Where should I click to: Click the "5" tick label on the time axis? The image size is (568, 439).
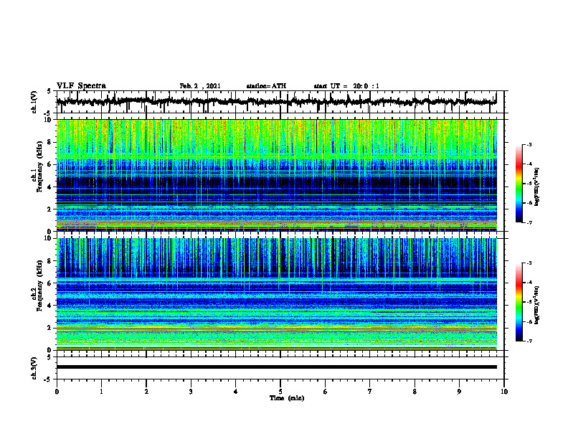(x=280, y=392)
